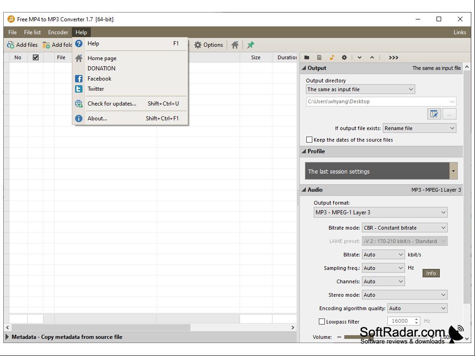Collapse the Output section
Screen dimensions: 475x356
tap(304, 68)
